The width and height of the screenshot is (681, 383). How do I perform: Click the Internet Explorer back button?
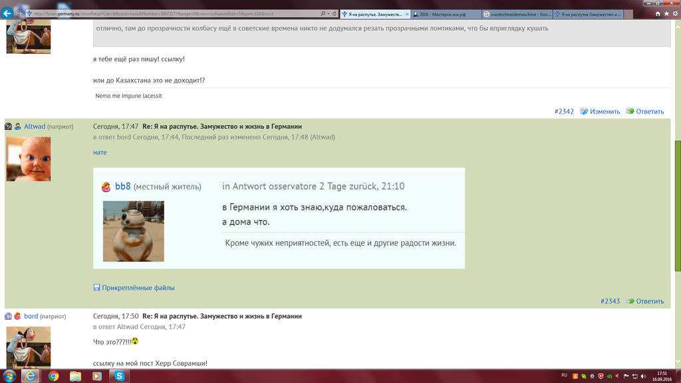point(8,13)
